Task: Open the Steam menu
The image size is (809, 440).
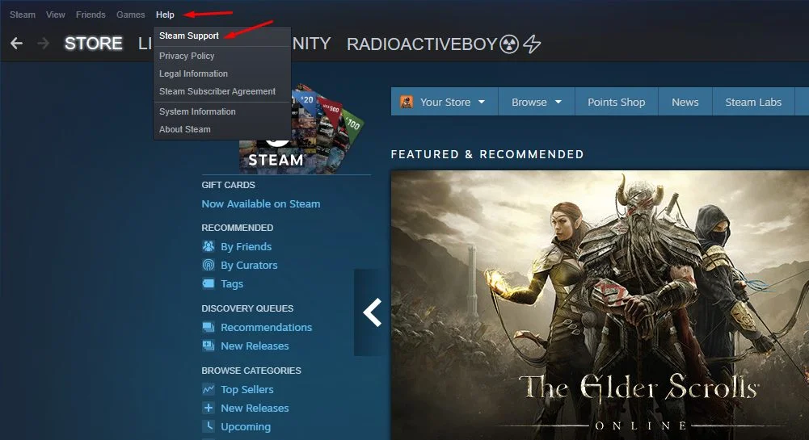Action: pyautogui.click(x=23, y=15)
